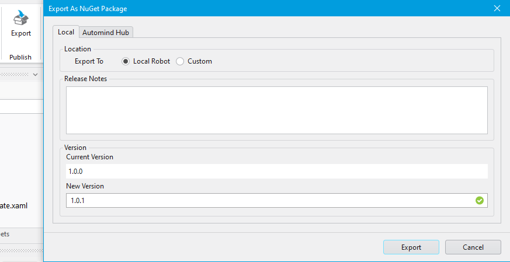The image size is (510, 262).
Task: Click the green checkmark in New Version field
Action: [x=480, y=201]
